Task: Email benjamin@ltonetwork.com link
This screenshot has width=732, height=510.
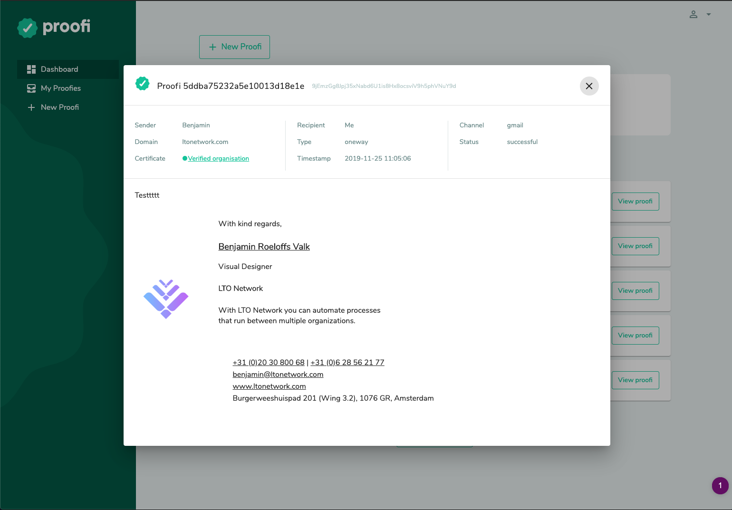Action: 278,375
